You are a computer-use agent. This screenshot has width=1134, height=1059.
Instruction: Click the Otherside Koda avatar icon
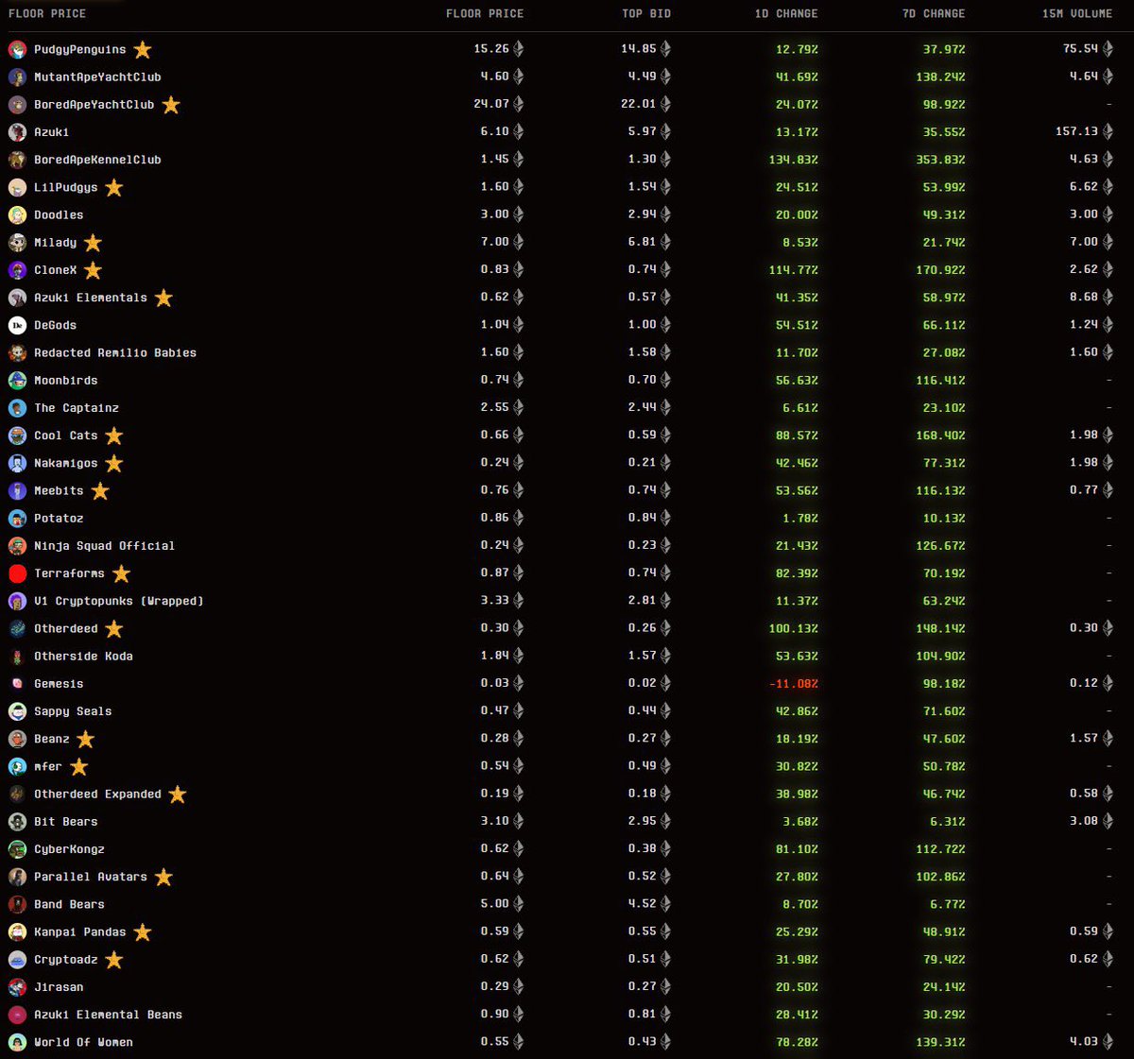tap(17, 656)
